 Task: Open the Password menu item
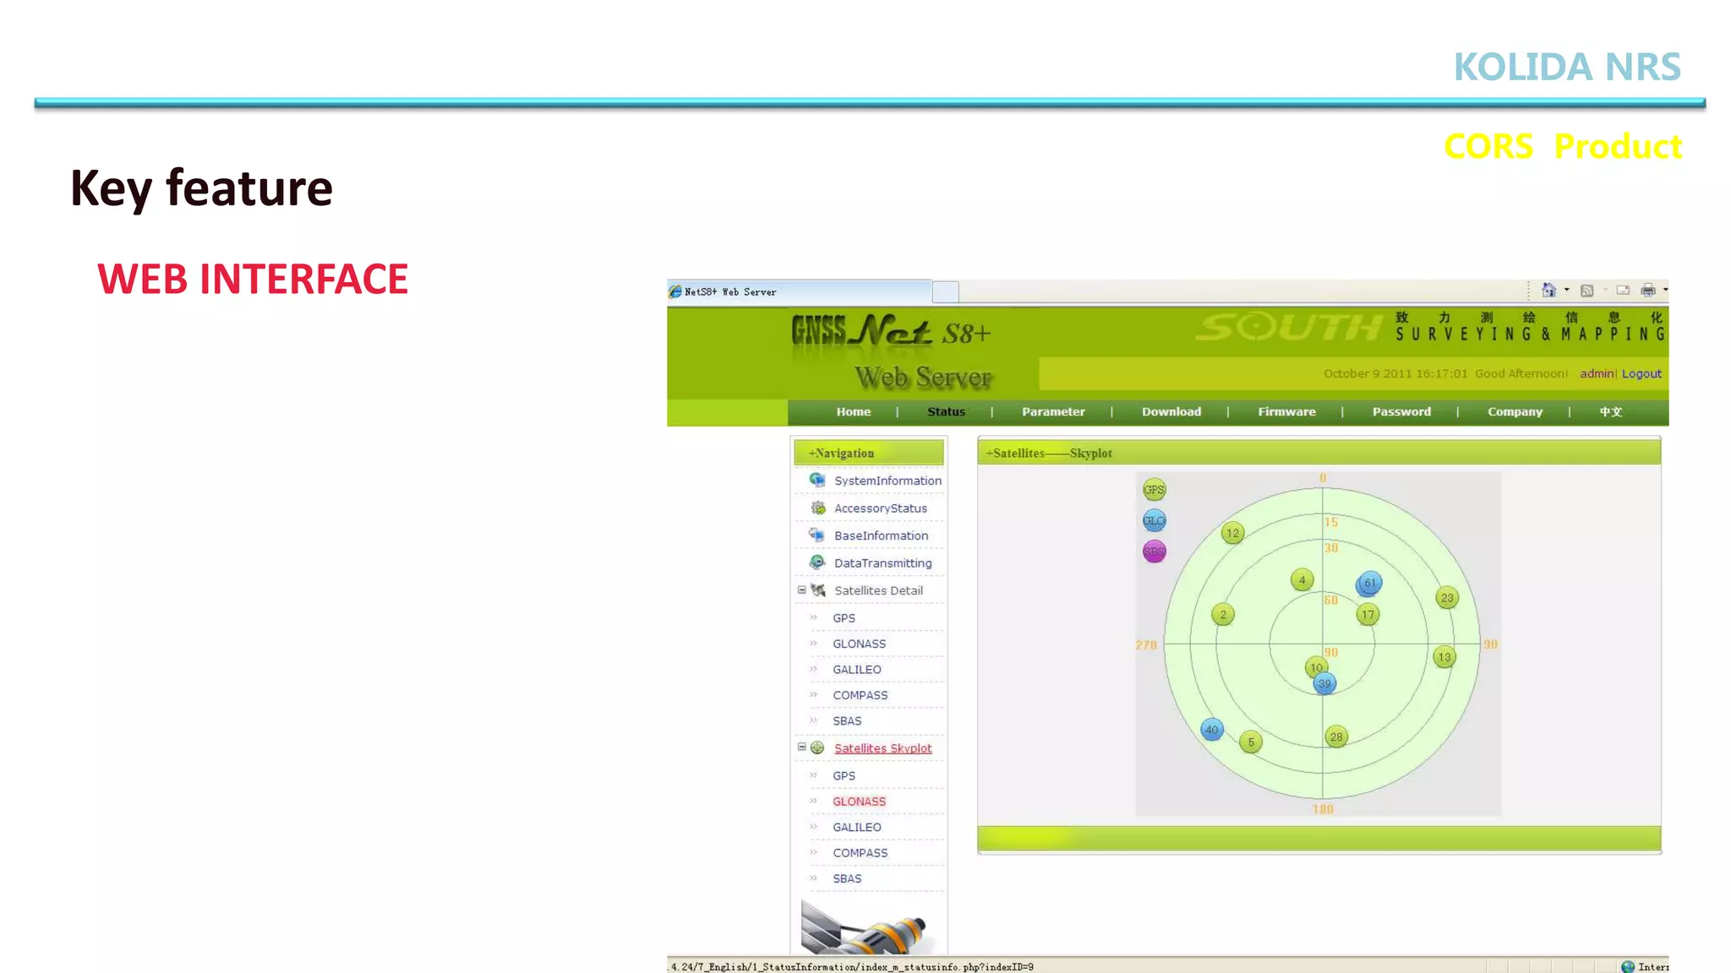[1401, 411]
